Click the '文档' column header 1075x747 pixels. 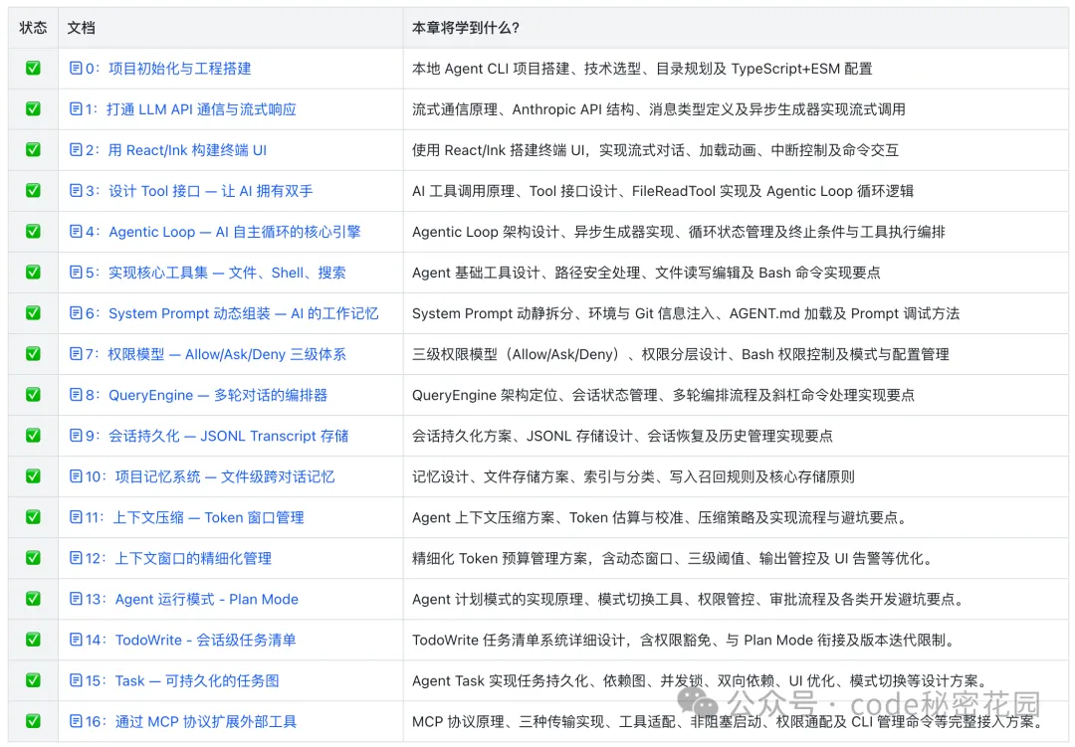(82, 28)
